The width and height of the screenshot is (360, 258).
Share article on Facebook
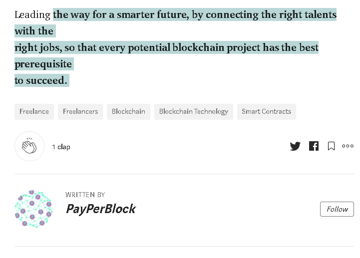point(314,146)
